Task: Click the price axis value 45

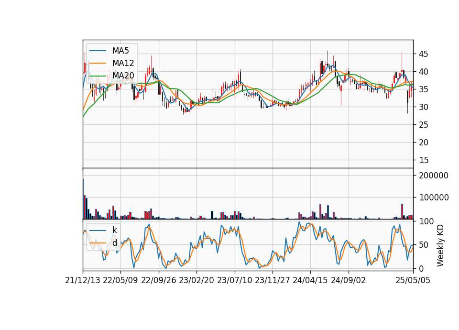Action: click(x=424, y=54)
